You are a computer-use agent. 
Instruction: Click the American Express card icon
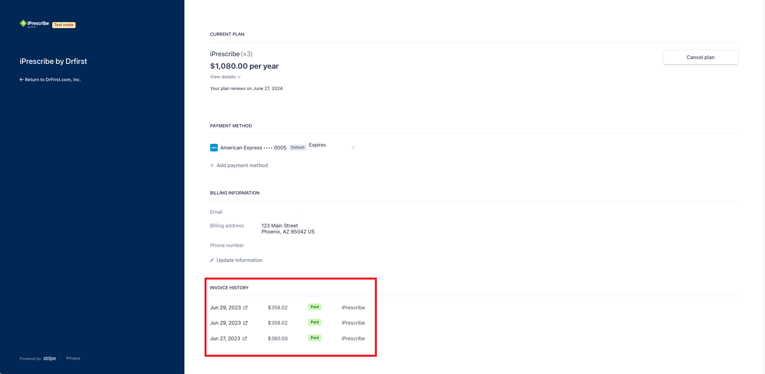click(214, 148)
